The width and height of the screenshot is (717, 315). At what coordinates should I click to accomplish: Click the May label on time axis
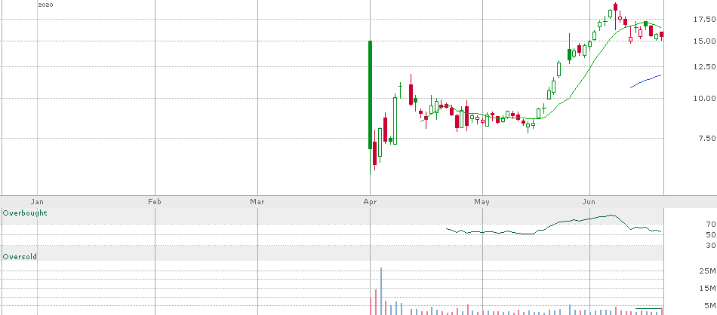(482, 202)
